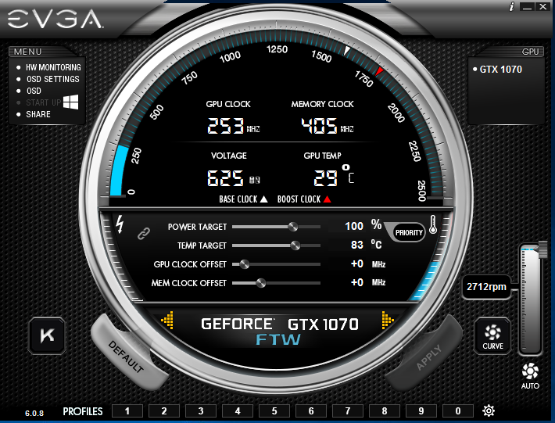Select profile 2
This screenshot has width=555, height=423.
point(164,411)
